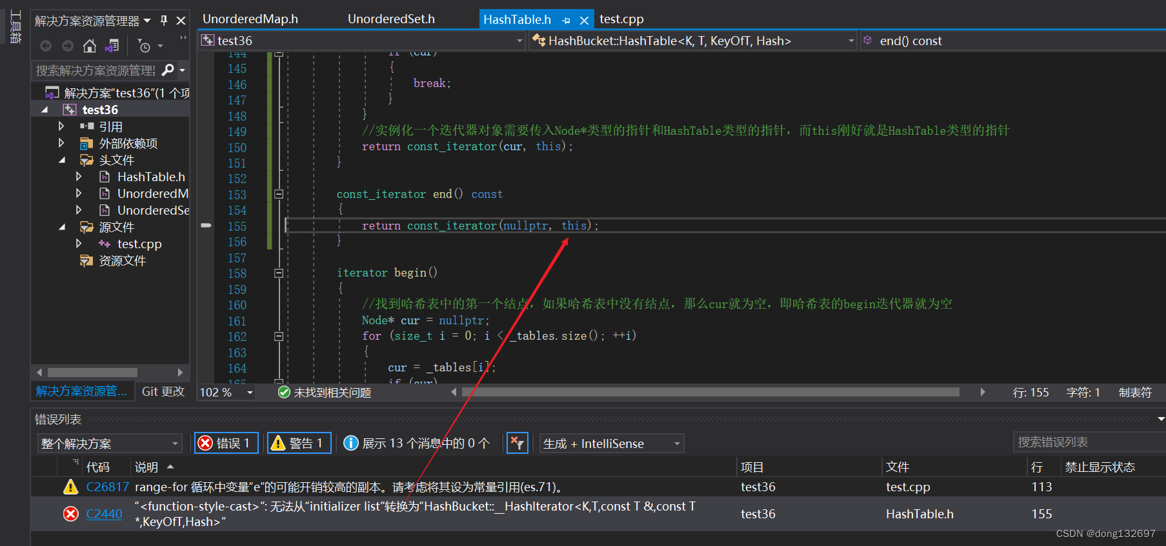Open pending changes filter clock icon
Image resolution: width=1166 pixels, height=546 pixels.
[145, 46]
